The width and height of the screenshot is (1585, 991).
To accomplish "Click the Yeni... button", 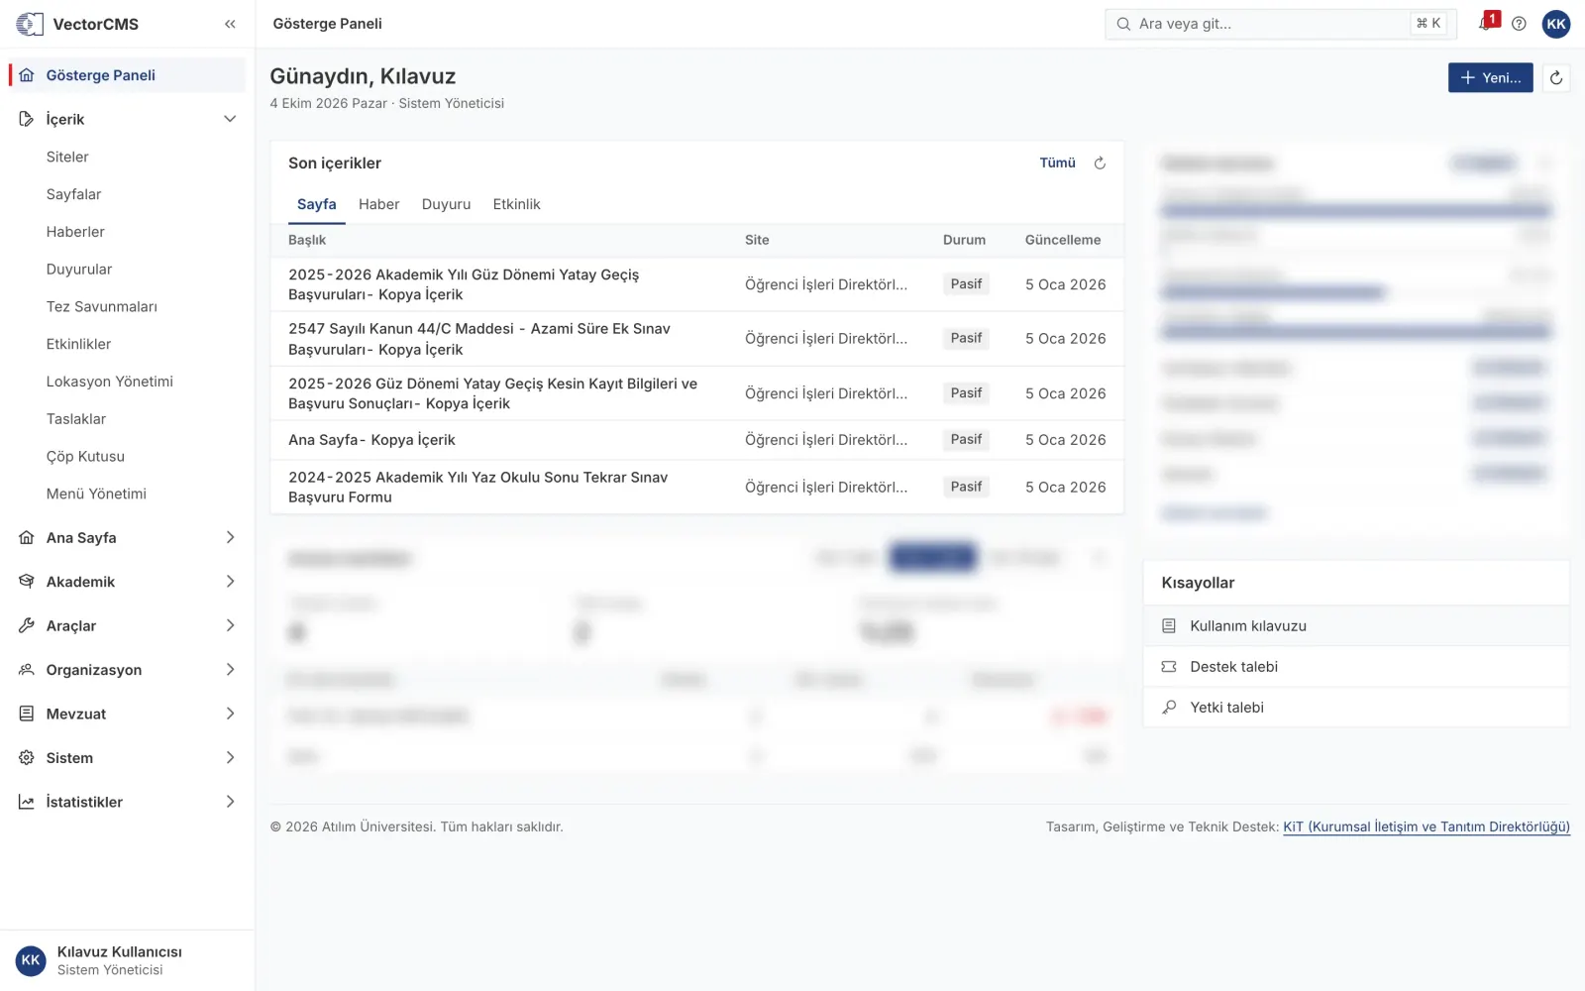I will click(1490, 77).
